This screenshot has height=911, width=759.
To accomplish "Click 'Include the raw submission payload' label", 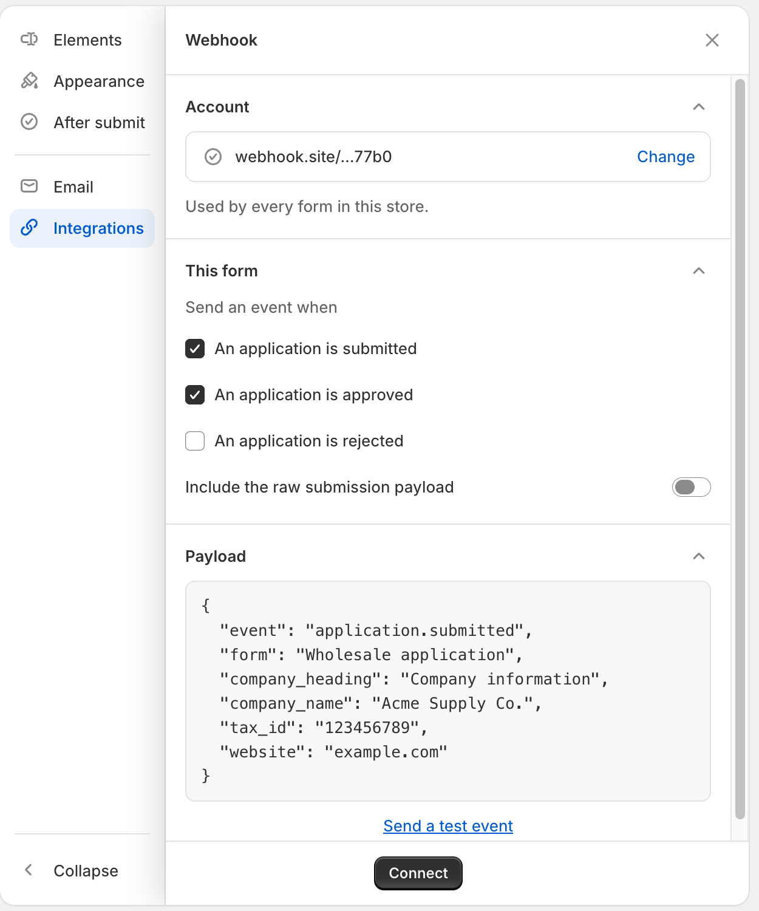I will click(319, 487).
